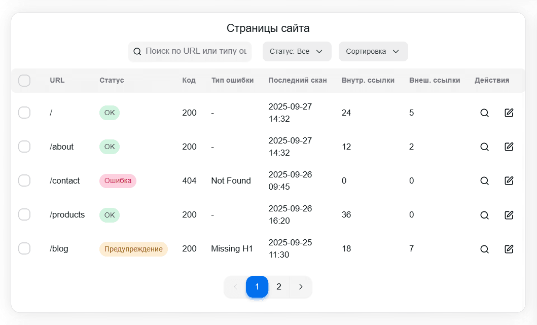Check the select-all checkbox in the table header

coord(24,80)
